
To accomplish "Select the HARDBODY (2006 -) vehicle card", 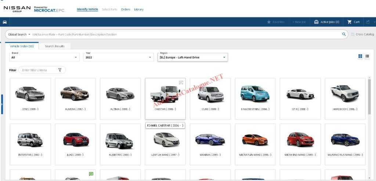I will click(345, 99).
